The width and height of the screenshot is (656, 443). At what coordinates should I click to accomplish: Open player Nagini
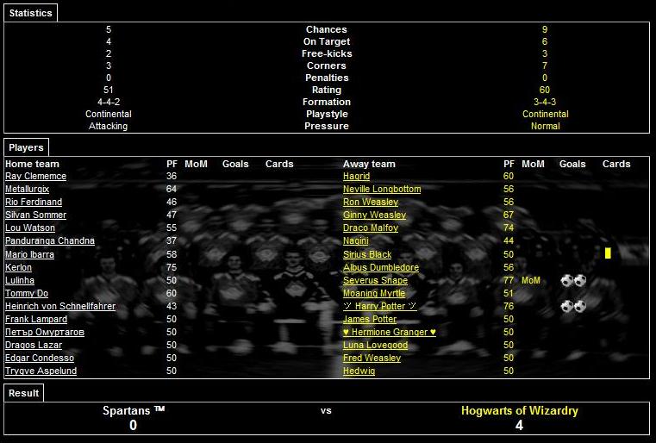point(356,241)
